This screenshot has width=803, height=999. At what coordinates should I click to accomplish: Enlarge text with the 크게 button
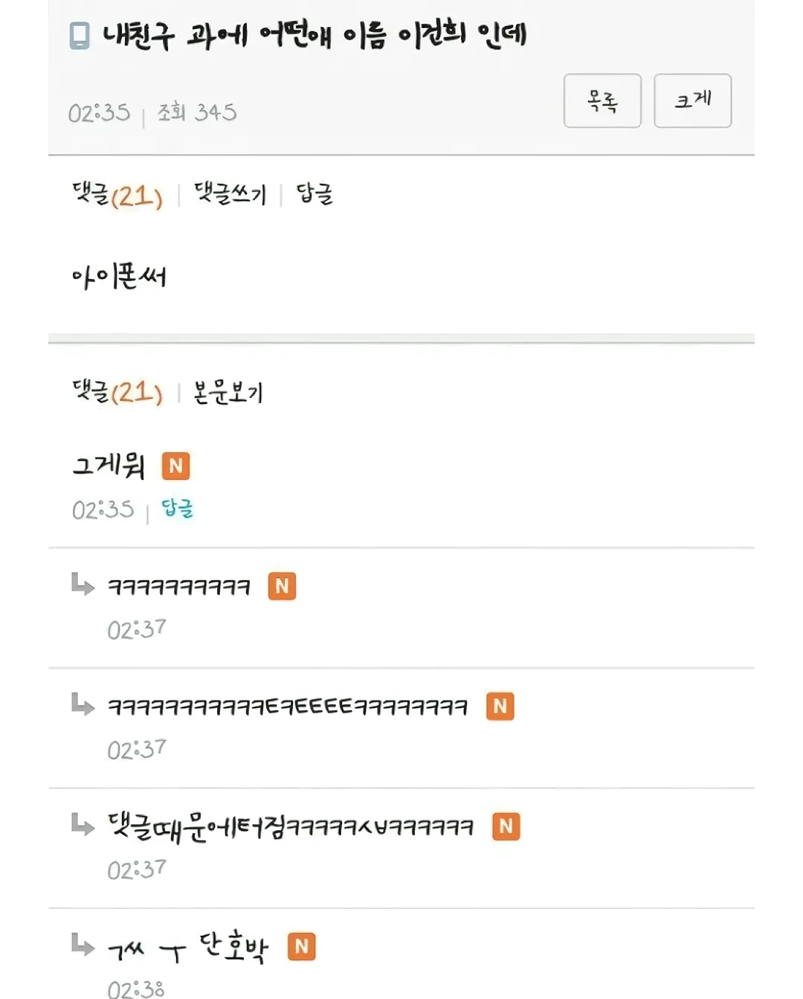(693, 100)
